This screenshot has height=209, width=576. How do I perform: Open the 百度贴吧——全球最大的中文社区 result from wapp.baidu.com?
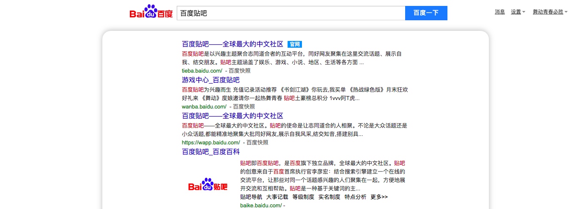[232, 116]
